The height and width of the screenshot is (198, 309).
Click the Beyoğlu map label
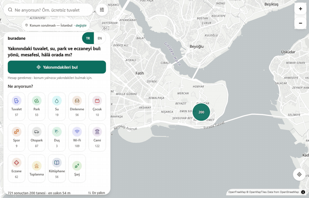(196, 46)
